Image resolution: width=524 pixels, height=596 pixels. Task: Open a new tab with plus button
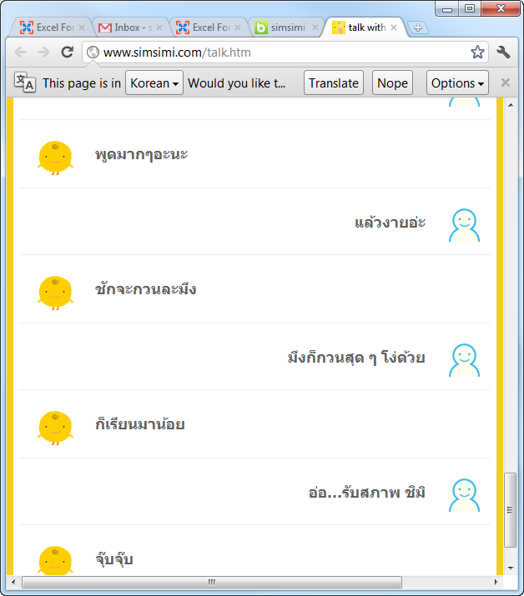click(x=418, y=28)
